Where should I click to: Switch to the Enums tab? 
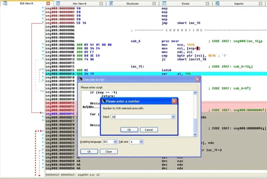[185, 4]
